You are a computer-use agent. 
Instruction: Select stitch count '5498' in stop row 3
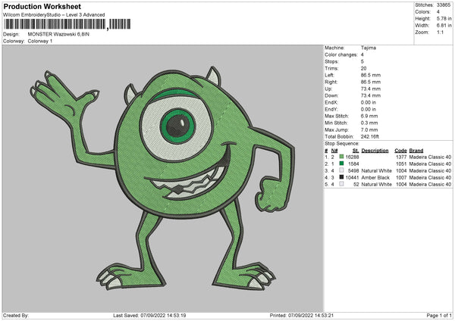(x=353, y=171)
